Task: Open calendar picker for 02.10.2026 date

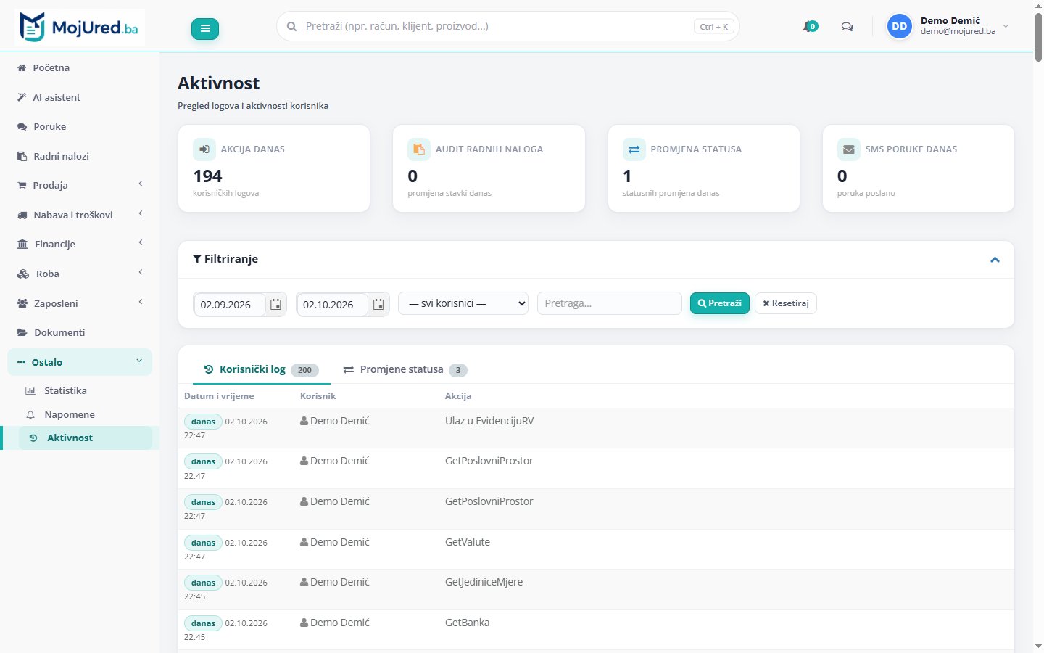Action: point(378,305)
